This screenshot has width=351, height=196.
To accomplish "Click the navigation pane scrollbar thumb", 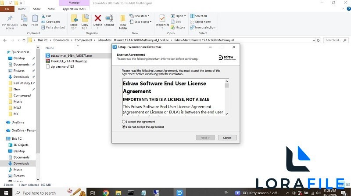I will click(38, 102).
